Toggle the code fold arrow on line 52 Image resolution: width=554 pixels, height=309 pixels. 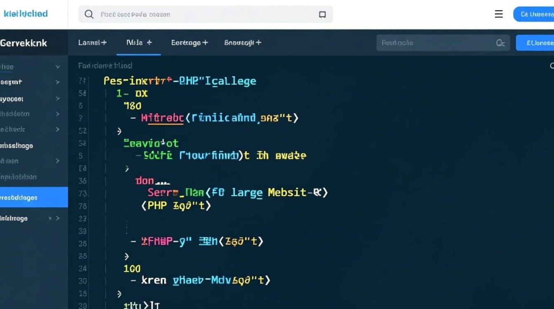tap(120, 131)
